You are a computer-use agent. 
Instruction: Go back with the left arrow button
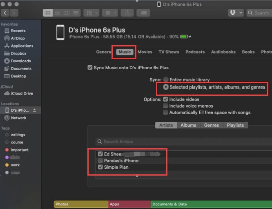[x=5, y=13]
